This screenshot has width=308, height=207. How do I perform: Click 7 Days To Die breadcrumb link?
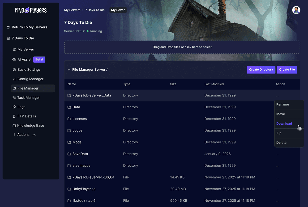point(95,10)
